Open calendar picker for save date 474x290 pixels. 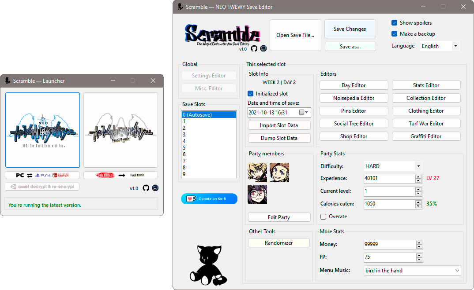pyautogui.click(x=304, y=113)
